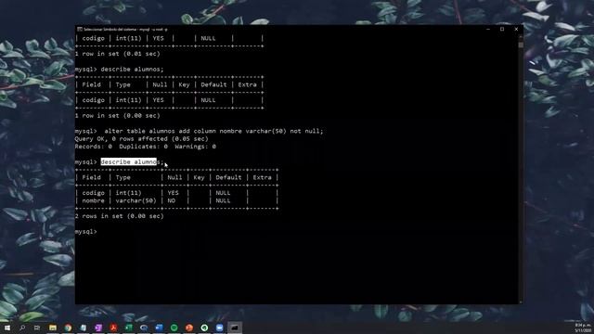Screen dimensions: 594x334
Task: Click the 'nombre' field cell
Action: (x=93, y=200)
